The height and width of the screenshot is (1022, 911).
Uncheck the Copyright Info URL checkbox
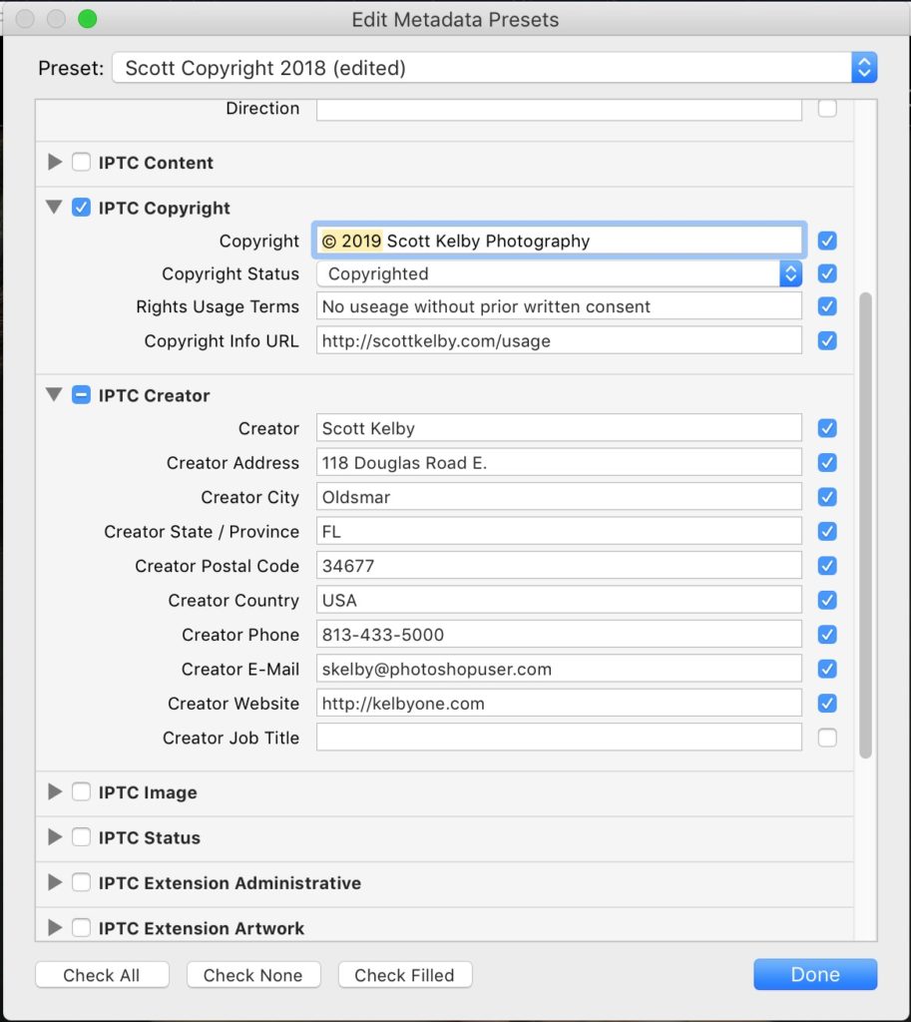point(827,341)
